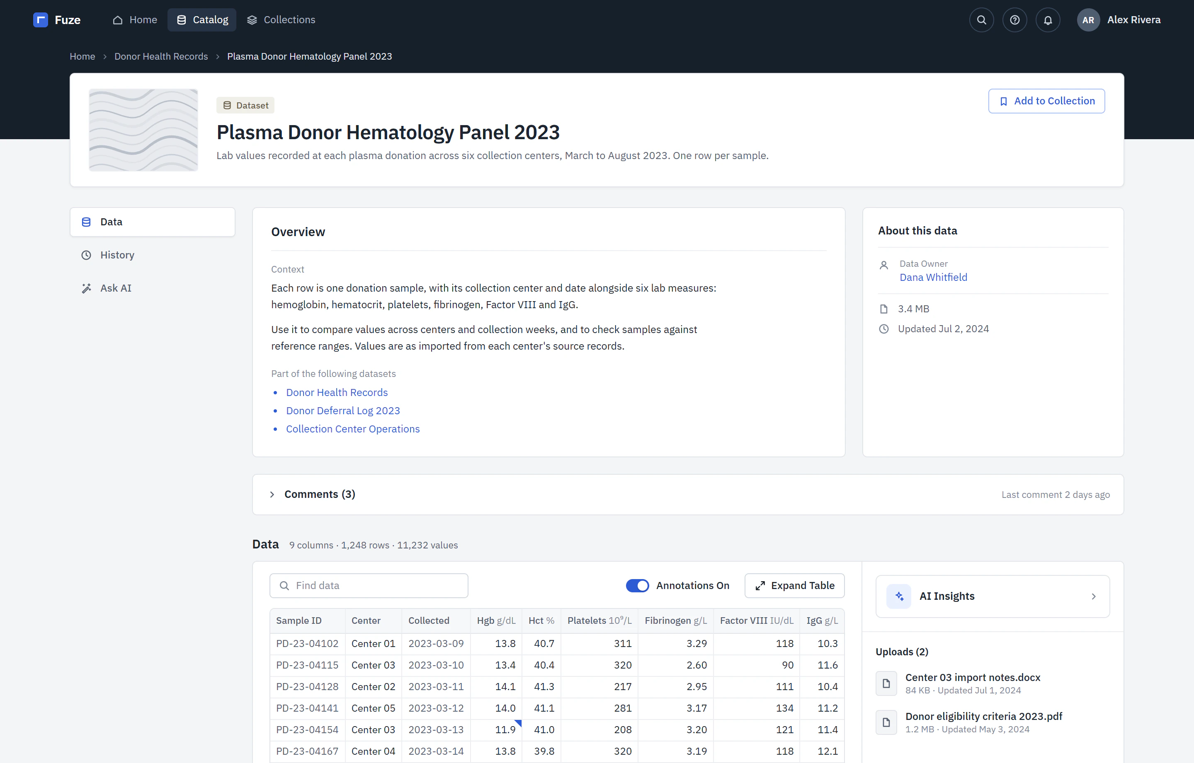
Task: Click the 2023-03-14 collected date cell
Action: click(x=436, y=751)
